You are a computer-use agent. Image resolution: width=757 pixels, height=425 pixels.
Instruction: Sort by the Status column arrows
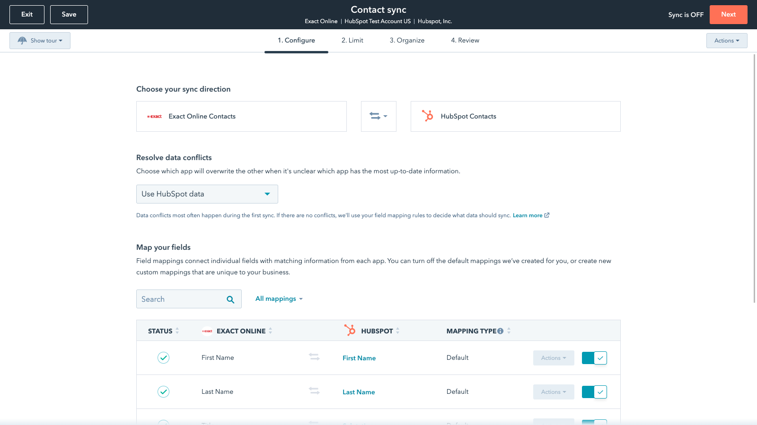pos(177,331)
